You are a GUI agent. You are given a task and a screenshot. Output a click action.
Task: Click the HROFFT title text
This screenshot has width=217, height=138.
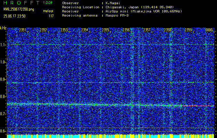click(21, 3)
